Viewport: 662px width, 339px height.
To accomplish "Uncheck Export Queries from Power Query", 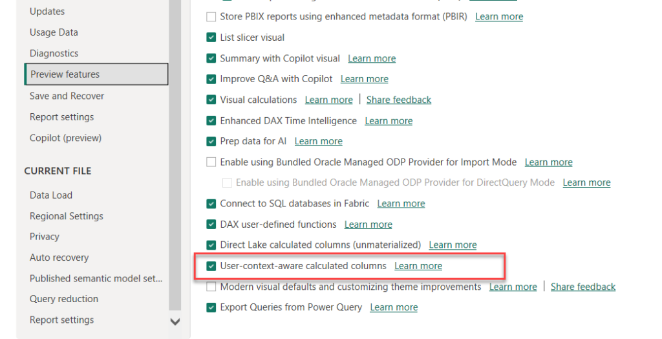I will click(x=211, y=307).
